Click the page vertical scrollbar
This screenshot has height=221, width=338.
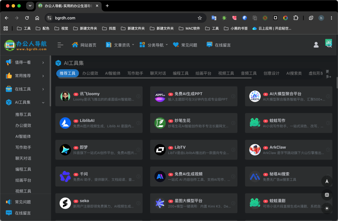tap(337, 83)
